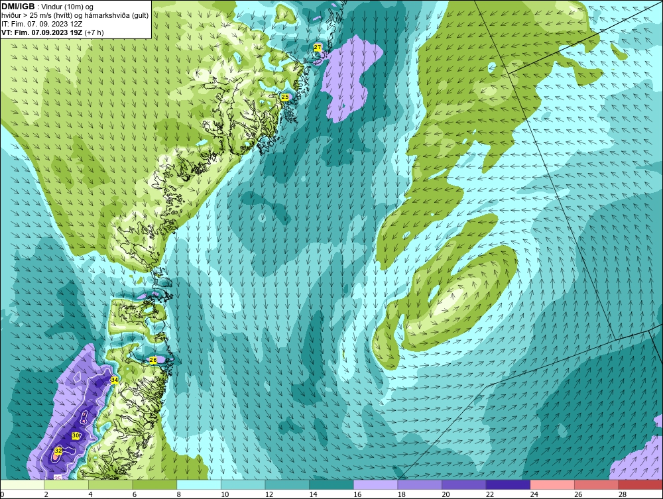This screenshot has height=499, width=663.
Task: Click the yellow gust label 32
Action: [x=58, y=451]
